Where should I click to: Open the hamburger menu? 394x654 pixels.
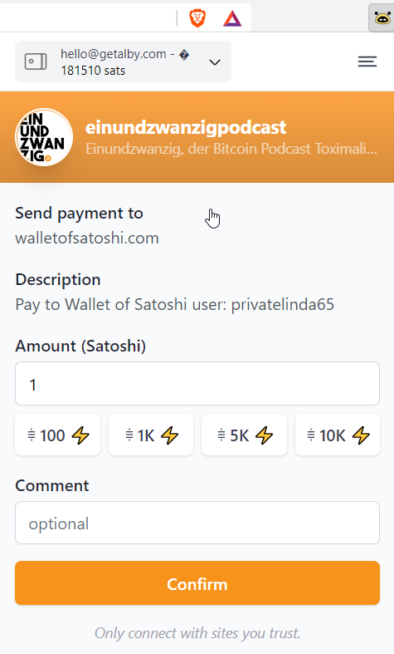tap(367, 61)
